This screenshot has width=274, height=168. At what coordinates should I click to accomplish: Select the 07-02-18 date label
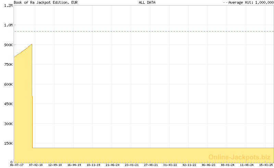pyautogui.click(x=36, y=165)
